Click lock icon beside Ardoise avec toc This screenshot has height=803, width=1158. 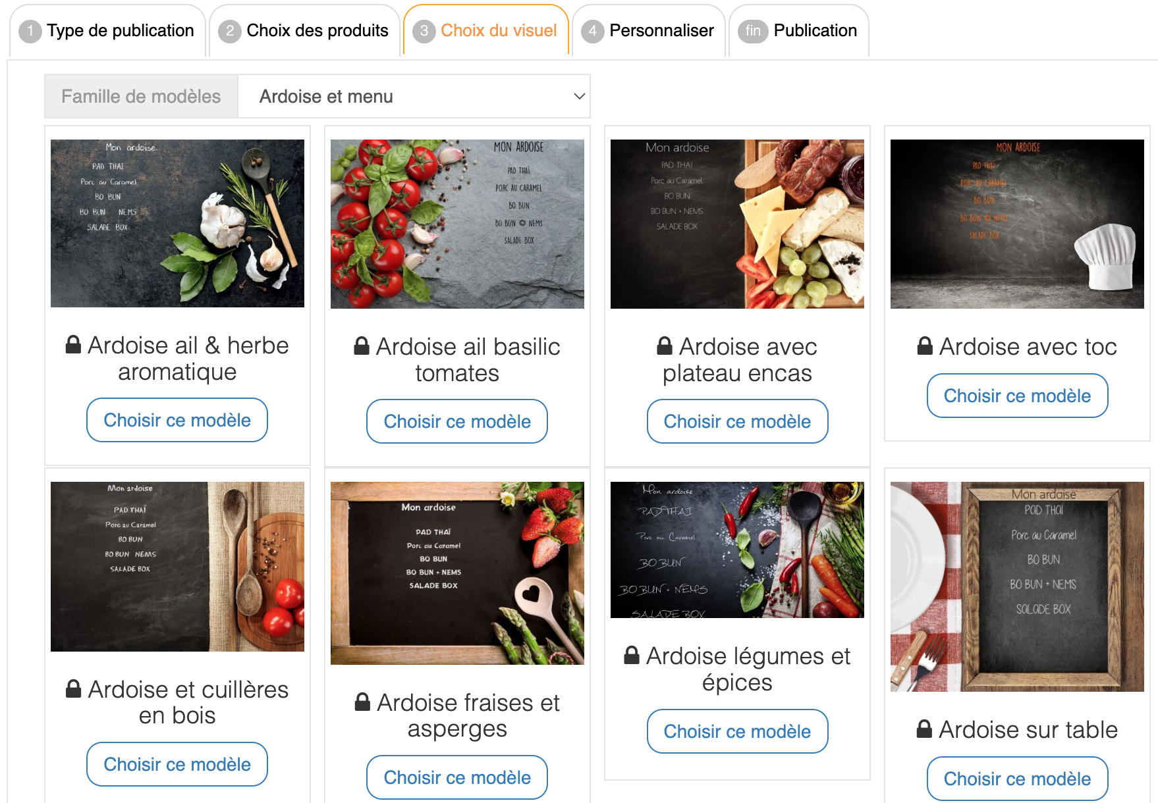click(x=925, y=346)
